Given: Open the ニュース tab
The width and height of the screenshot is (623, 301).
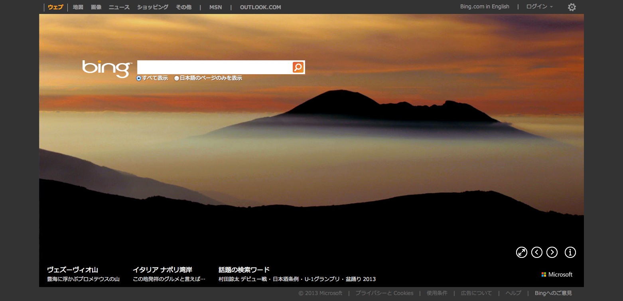Looking at the screenshot, I should click(119, 7).
